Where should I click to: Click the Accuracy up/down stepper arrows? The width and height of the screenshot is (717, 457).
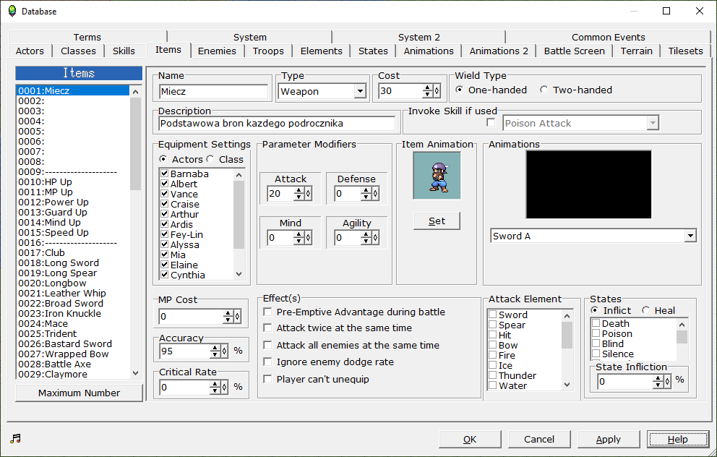pyautogui.click(x=215, y=351)
